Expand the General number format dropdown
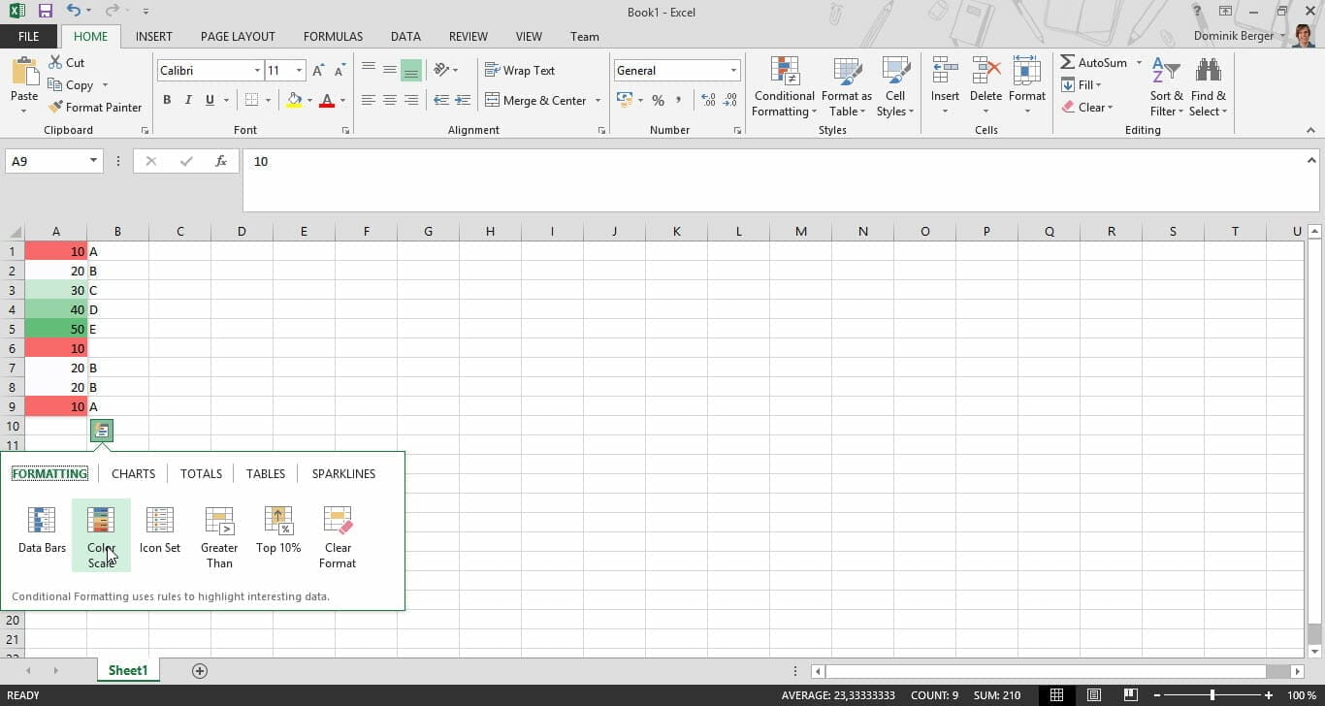Image resolution: width=1325 pixels, height=706 pixels. pyautogui.click(x=733, y=71)
